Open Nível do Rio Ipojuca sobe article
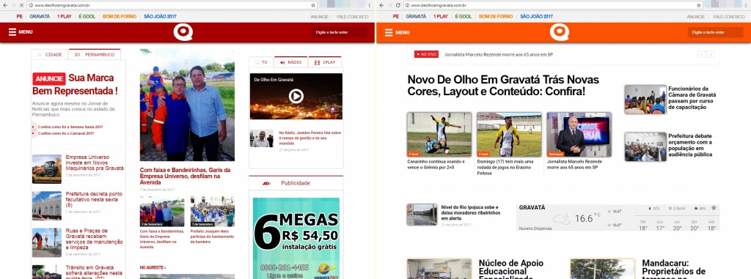Viewport: 751px width, 279px height. (x=470, y=212)
